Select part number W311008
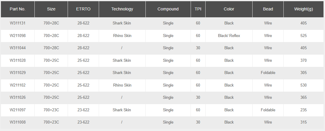The height and width of the screenshot is (131, 325). tap(17, 122)
